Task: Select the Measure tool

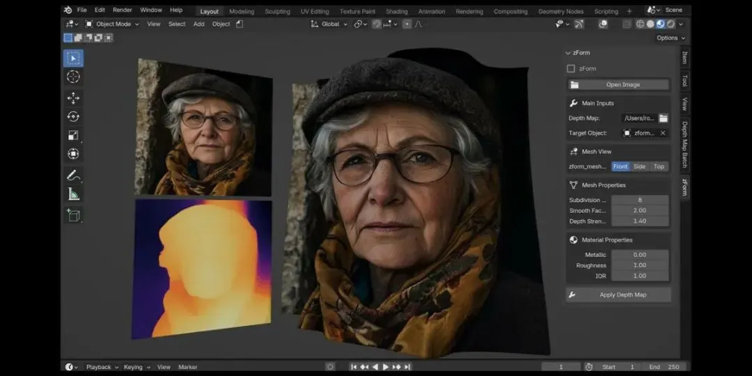Action: point(73,194)
